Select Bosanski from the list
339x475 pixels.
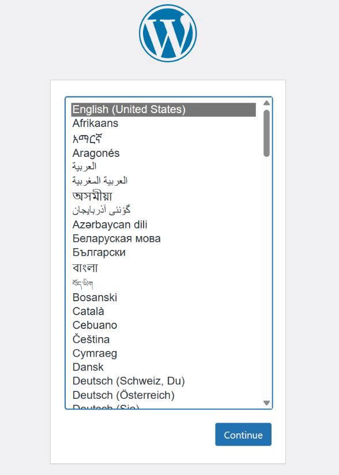[164, 297]
